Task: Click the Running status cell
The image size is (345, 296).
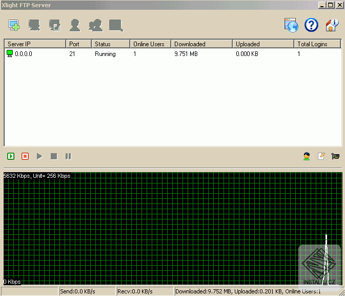Action: point(105,54)
